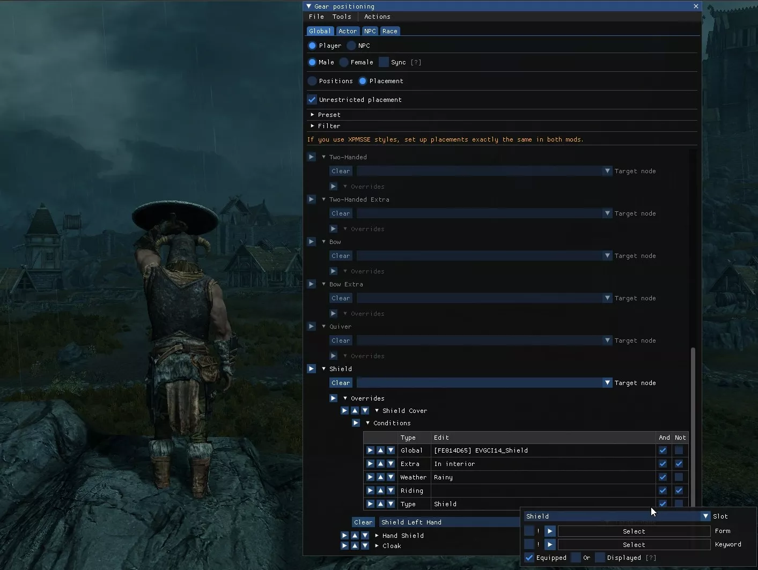Open the Actions menu
Viewport: 758px width, 570px height.
click(377, 17)
